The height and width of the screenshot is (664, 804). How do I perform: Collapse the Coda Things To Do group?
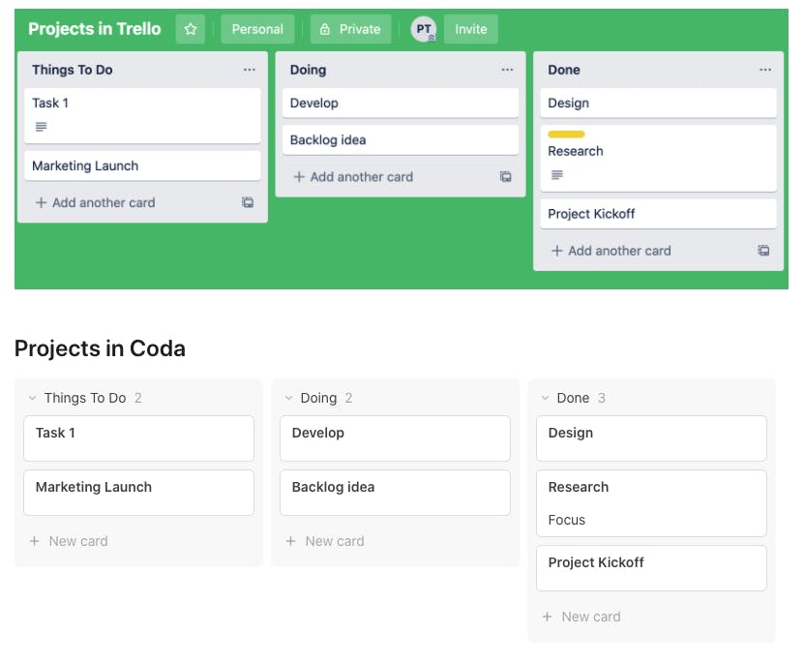[x=32, y=398]
